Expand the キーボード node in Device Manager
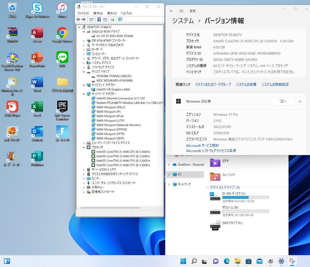The height and width of the screenshot is (267, 310). (x=84, y=49)
